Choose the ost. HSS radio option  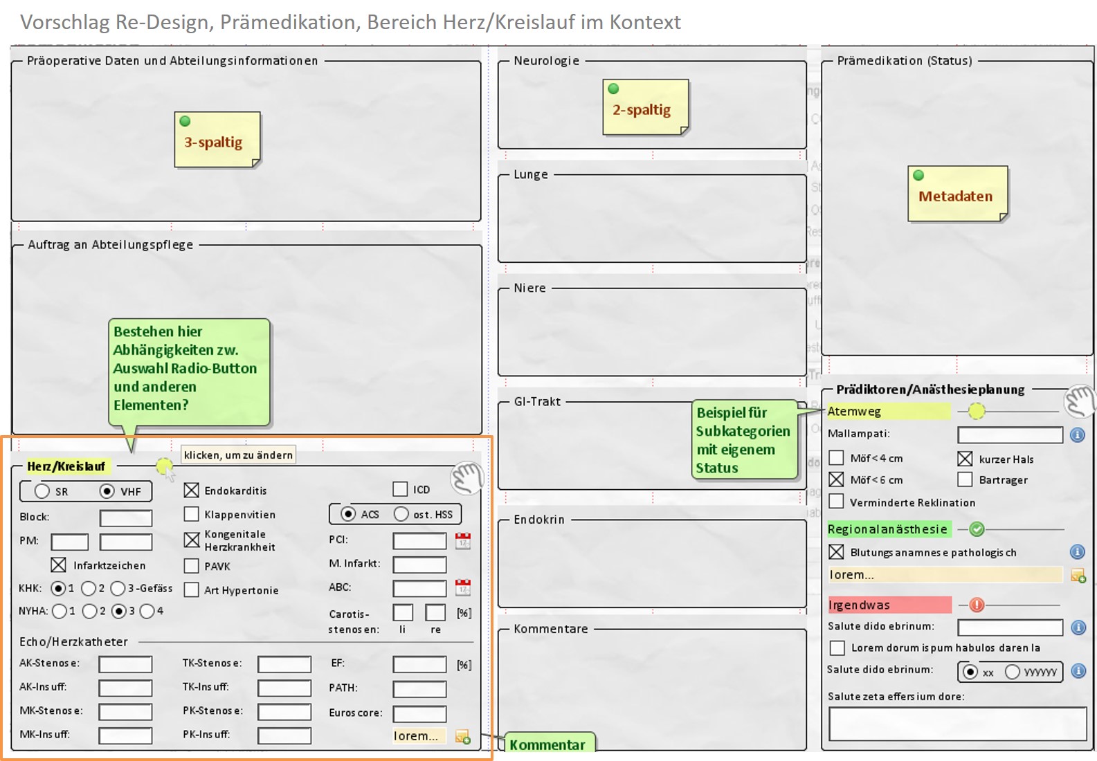pos(401,514)
